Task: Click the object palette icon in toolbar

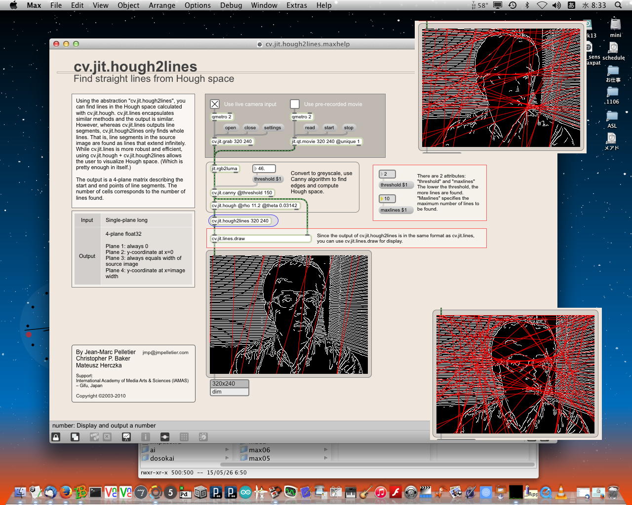Action: coord(94,437)
